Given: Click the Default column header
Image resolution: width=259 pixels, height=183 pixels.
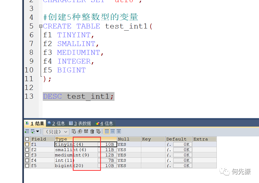Looking at the screenshot, I should click(179, 139).
